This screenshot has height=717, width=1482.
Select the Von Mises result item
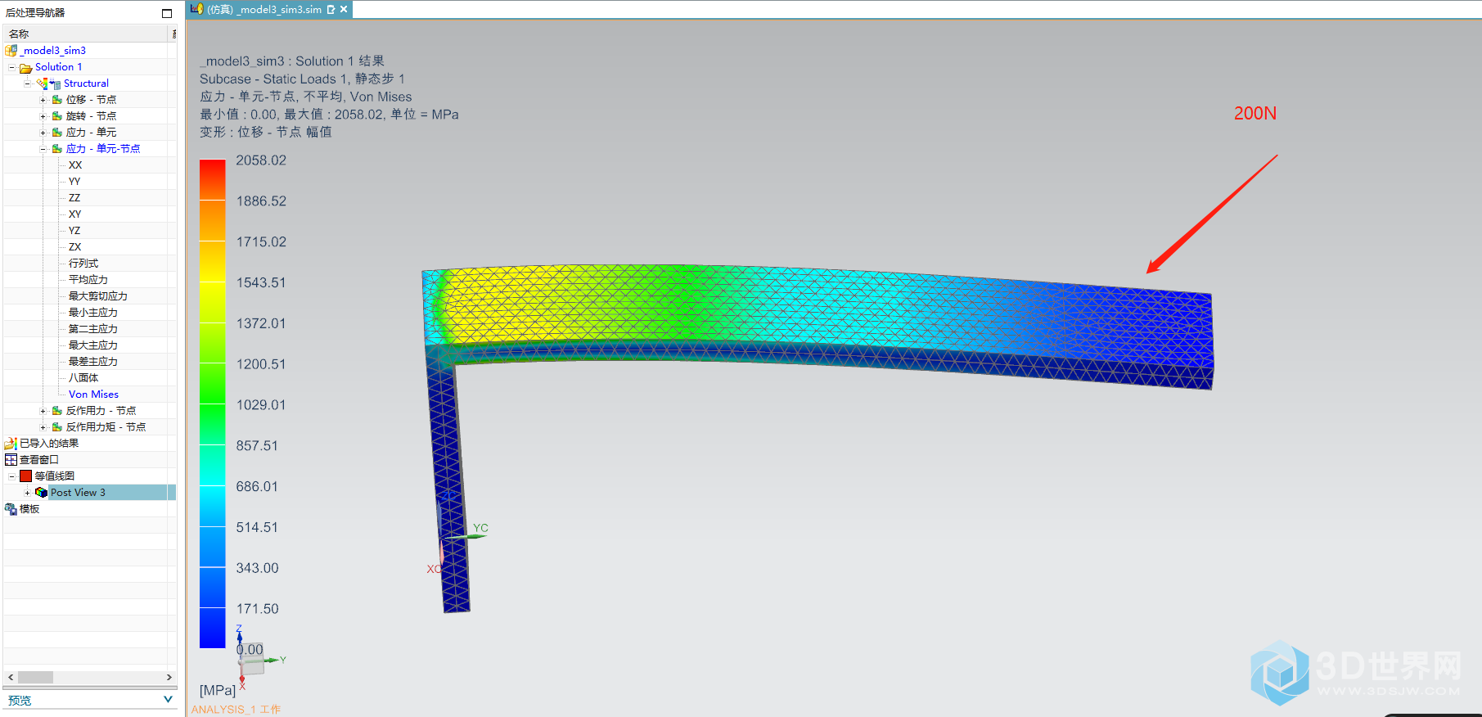click(93, 395)
